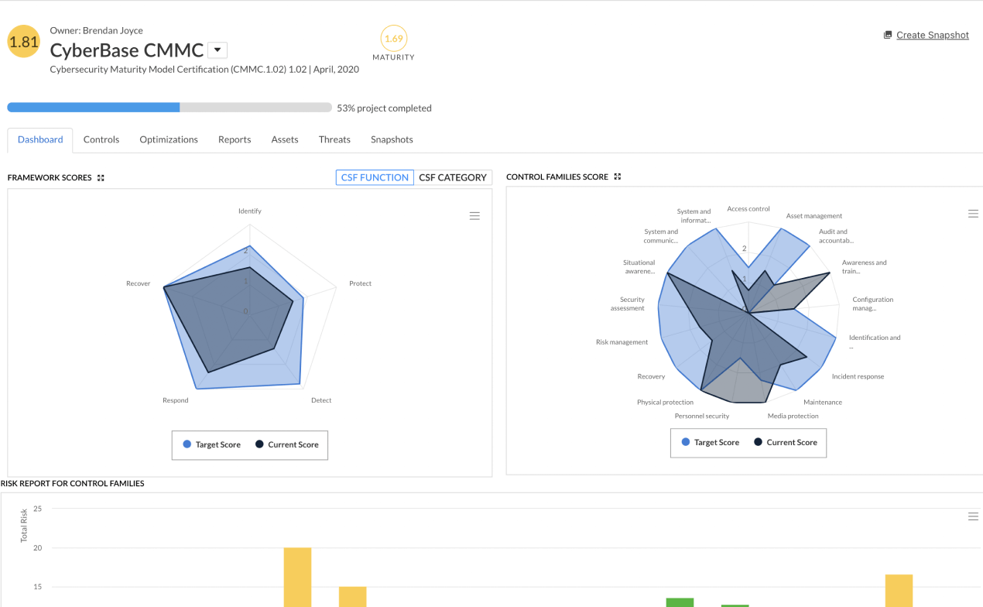Screen dimensions: 983x607
Task: Click the Risk management label
Action: (x=622, y=341)
